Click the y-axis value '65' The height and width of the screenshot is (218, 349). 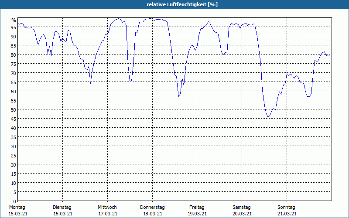coord(14,82)
